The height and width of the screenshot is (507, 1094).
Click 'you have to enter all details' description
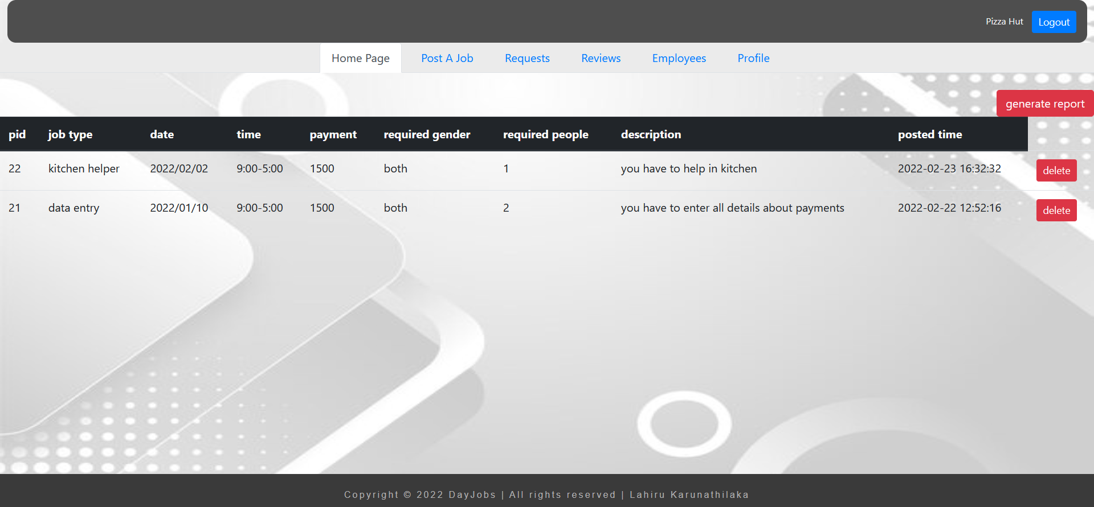pyautogui.click(x=732, y=208)
